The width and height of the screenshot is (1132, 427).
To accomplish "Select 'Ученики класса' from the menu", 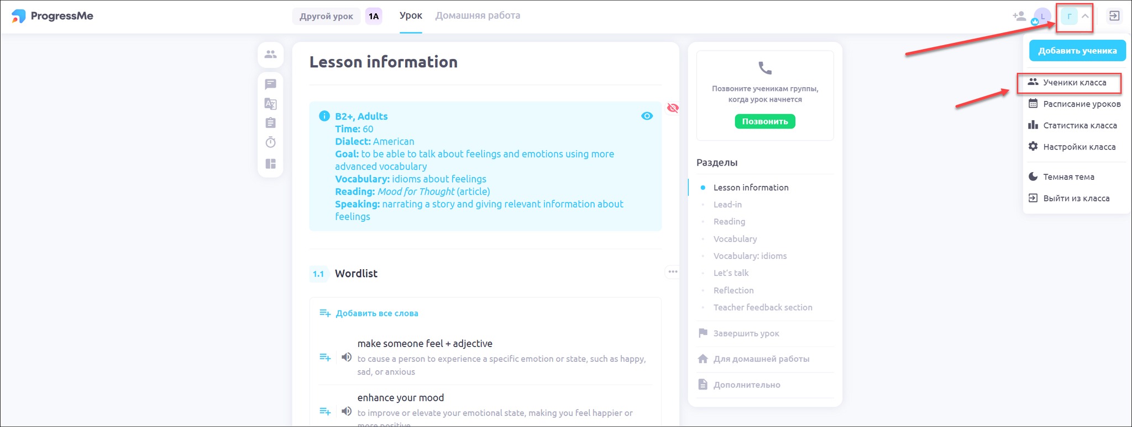I will pos(1074,83).
